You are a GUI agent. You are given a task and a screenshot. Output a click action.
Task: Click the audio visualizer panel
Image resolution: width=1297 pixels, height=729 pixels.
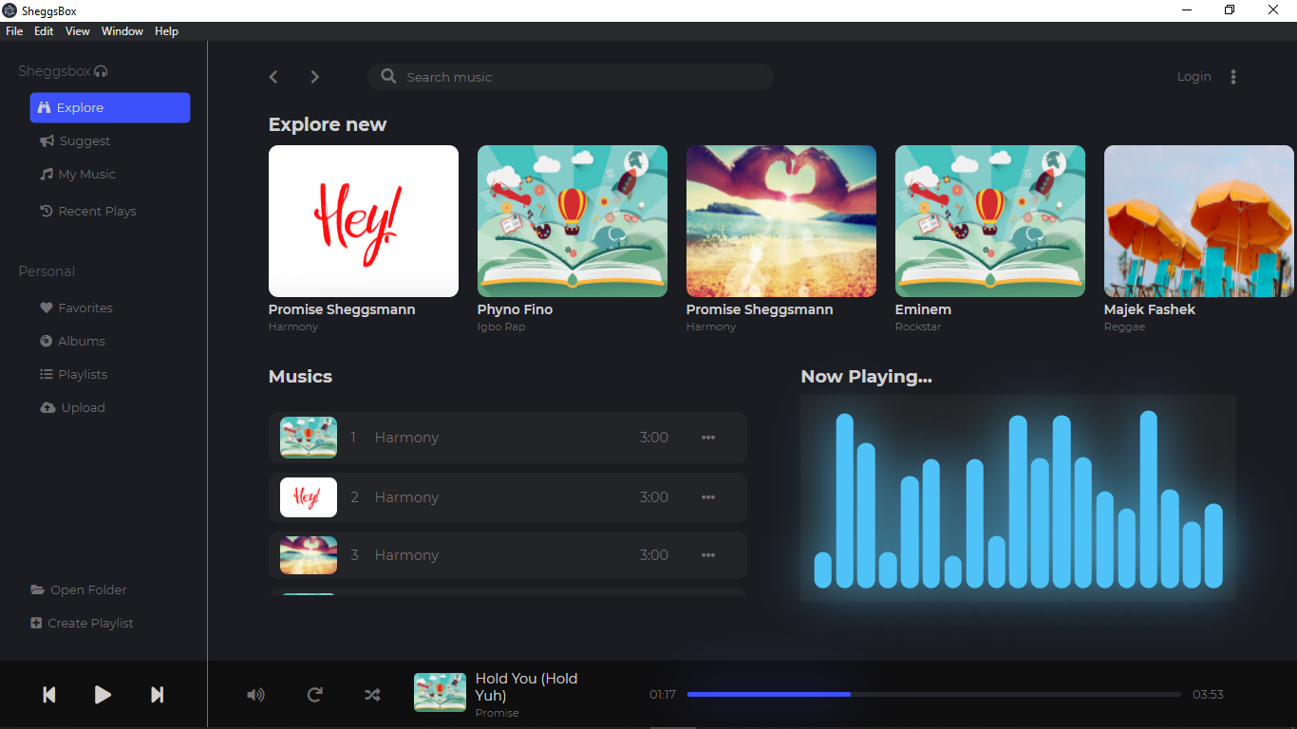pos(1018,498)
